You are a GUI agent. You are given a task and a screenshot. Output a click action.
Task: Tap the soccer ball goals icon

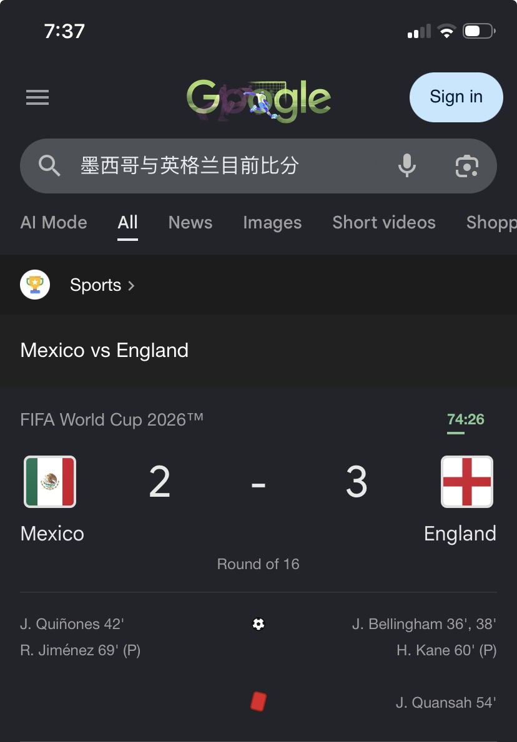(258, 624)
